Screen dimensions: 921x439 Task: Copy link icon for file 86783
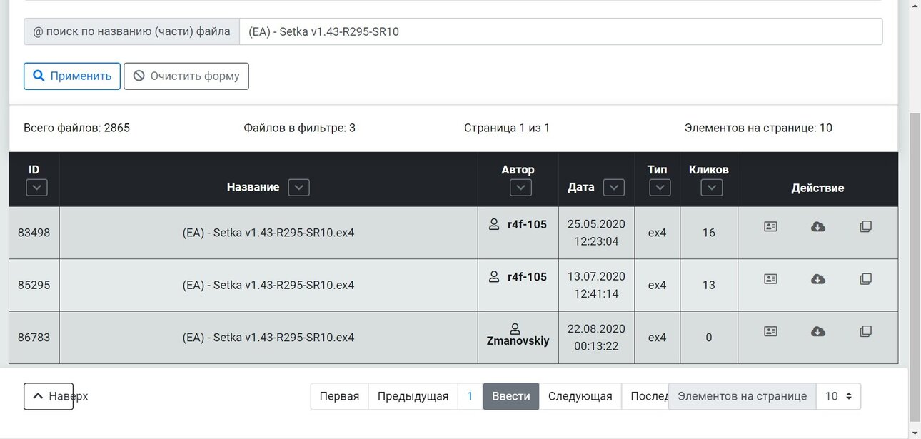click(866, 331)
